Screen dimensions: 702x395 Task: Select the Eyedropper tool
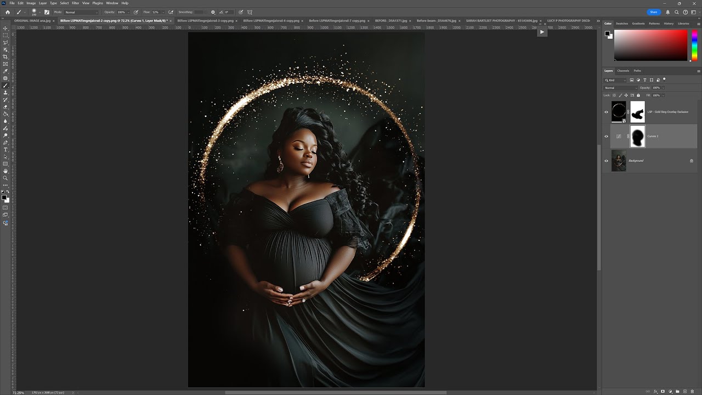pos(5,71)
